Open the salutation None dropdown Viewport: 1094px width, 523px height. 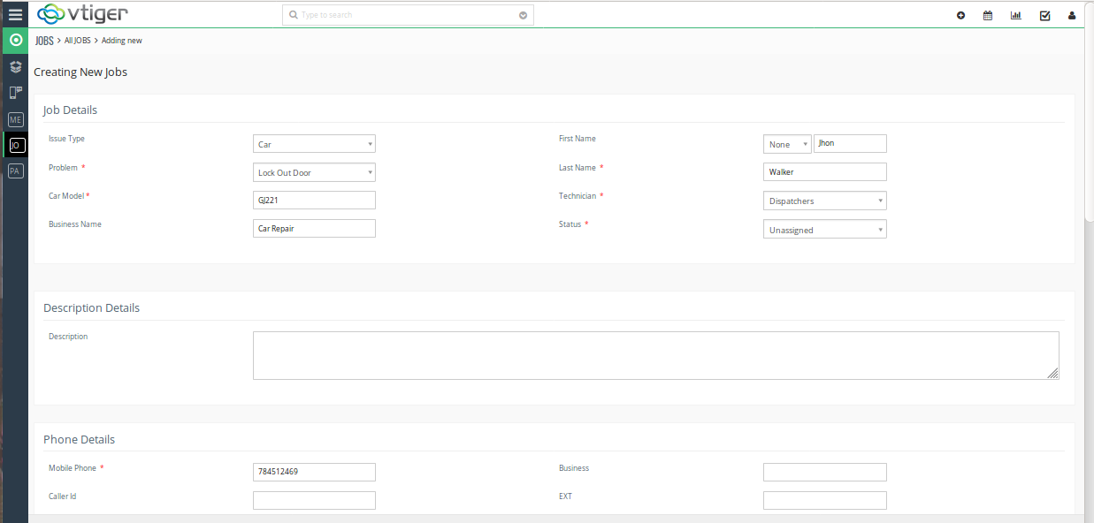point(787,144)
